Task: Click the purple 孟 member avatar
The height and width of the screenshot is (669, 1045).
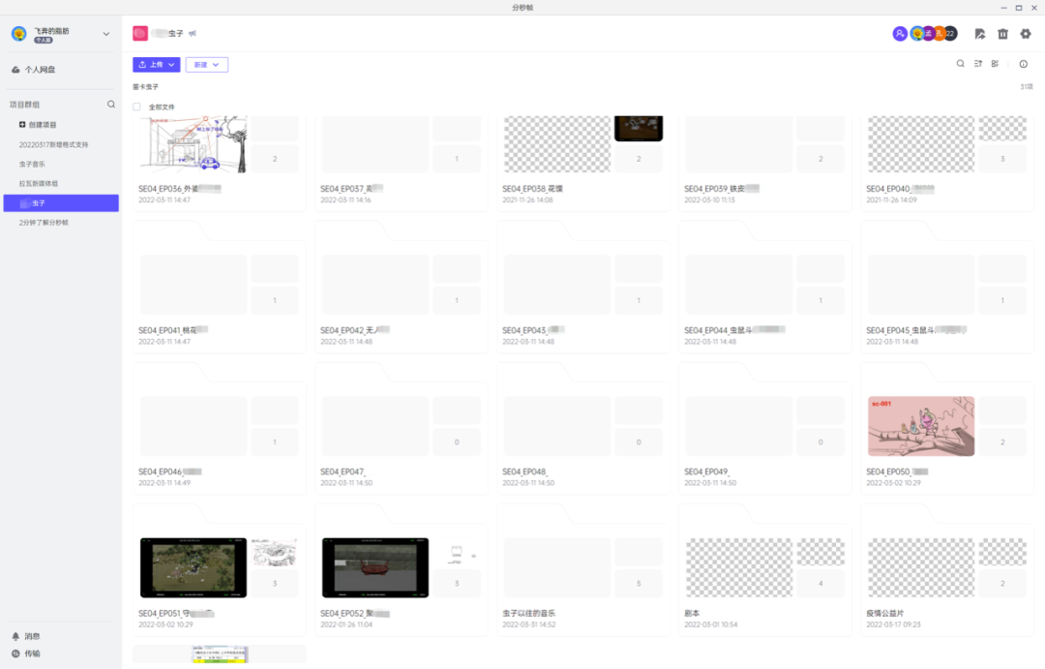Action: tap(928, 33)
